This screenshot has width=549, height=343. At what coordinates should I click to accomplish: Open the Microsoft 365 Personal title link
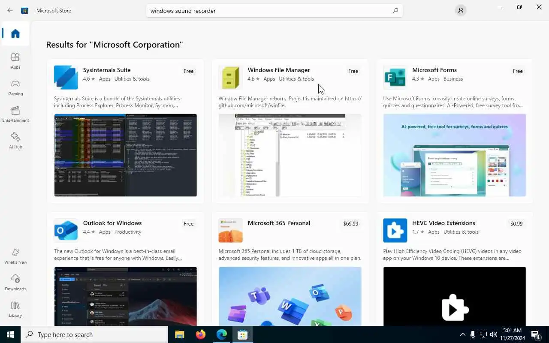(x=279, y=223)
